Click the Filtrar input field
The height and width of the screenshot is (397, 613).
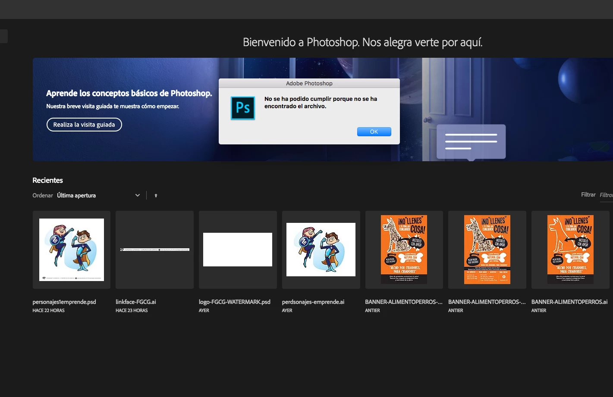tap(606, 195)
